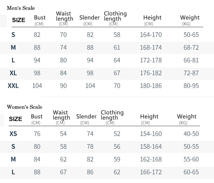Click the women's SIZE column header
This screenshot has height=183, width=214.
(15, 119)
